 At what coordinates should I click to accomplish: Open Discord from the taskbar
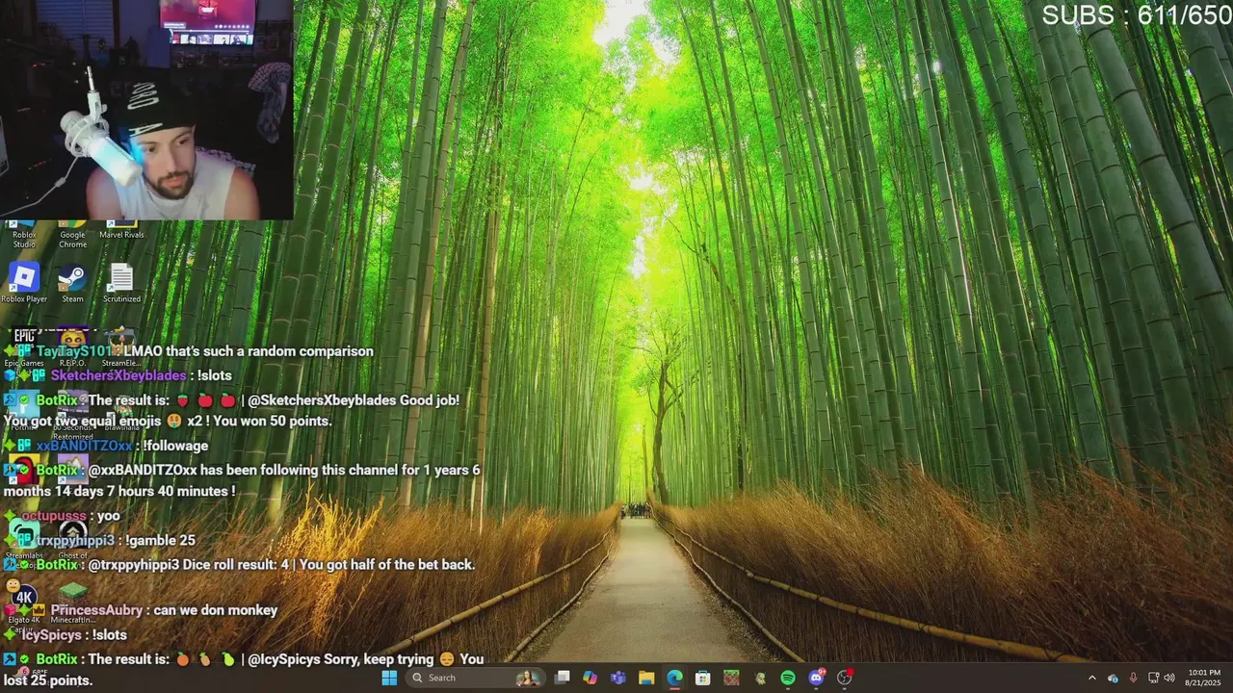click(x=817, y=678)
